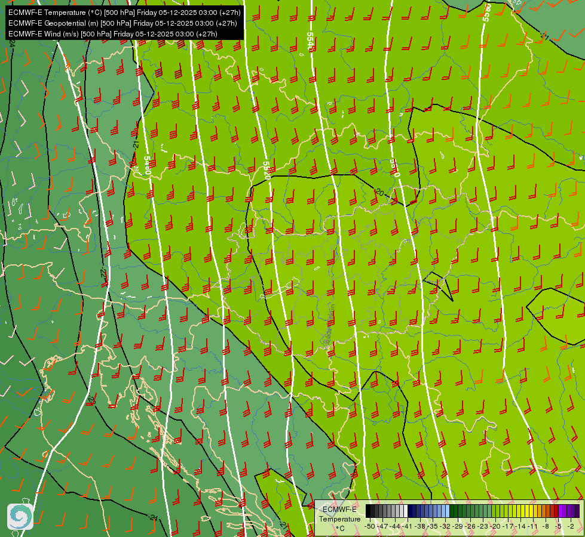Click the ECMWF-E Temperature 500 hPa title line

(x=124, y=13)
